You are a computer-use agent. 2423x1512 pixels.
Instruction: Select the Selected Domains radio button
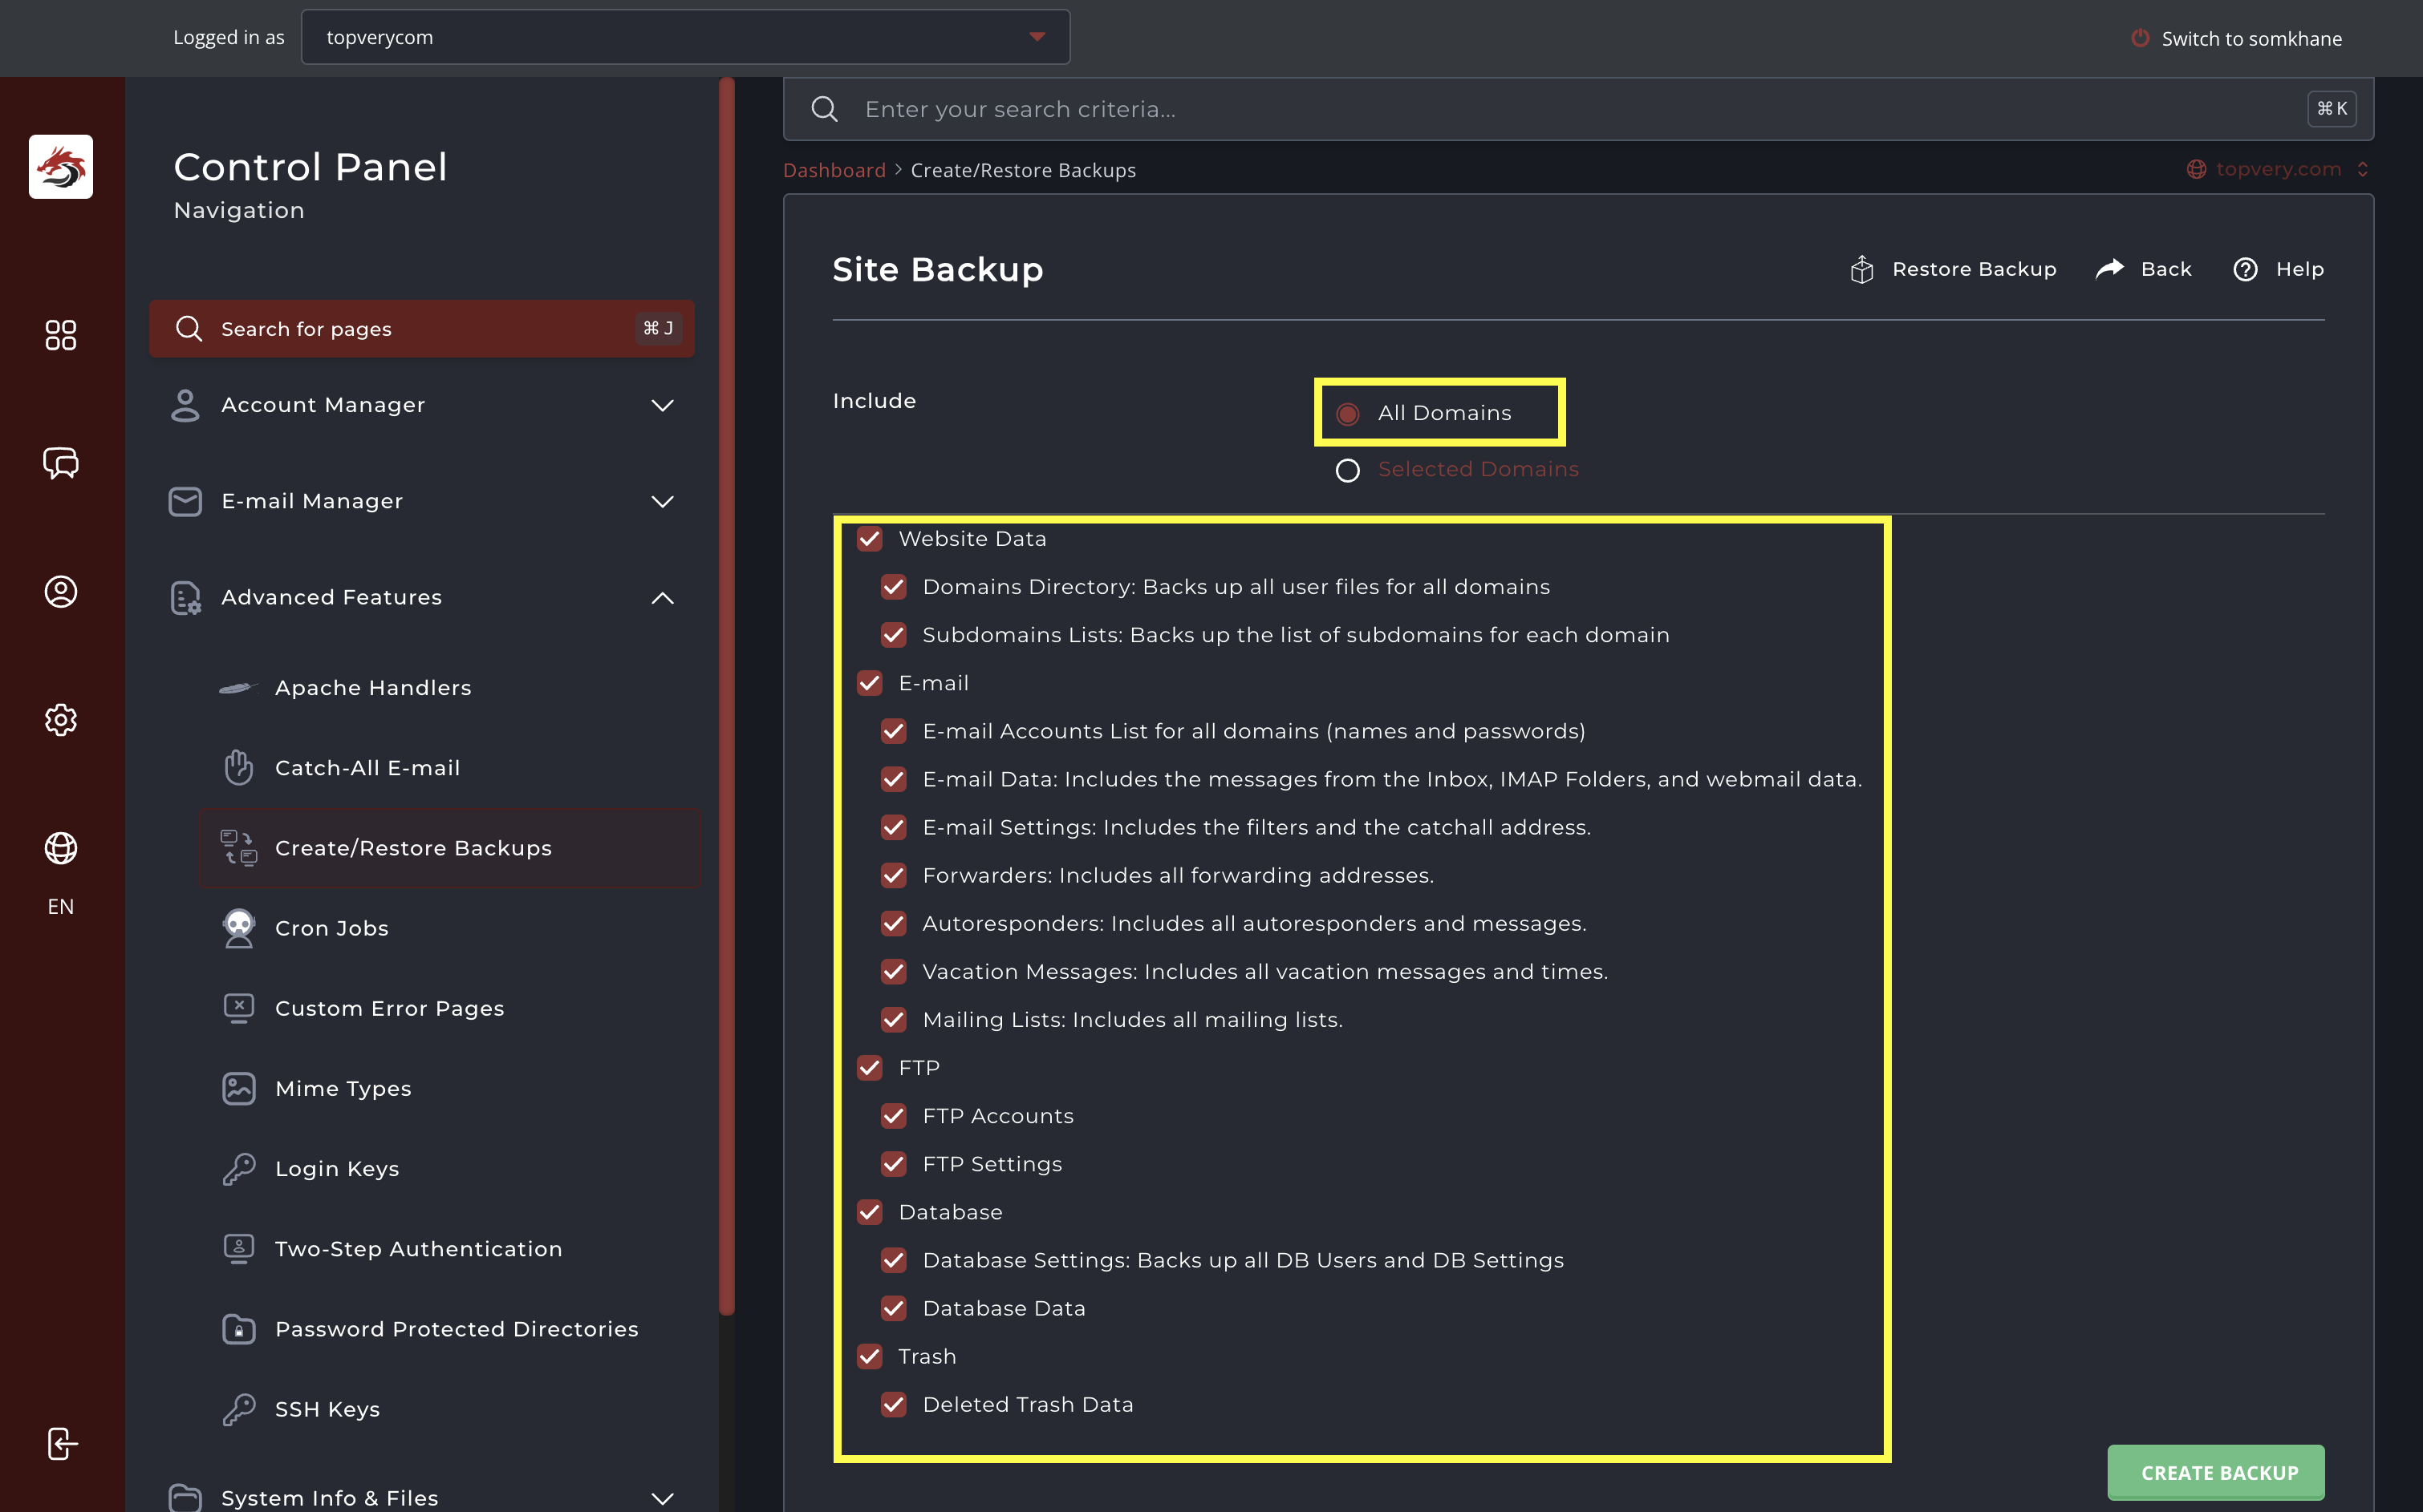click(1347, 470)
